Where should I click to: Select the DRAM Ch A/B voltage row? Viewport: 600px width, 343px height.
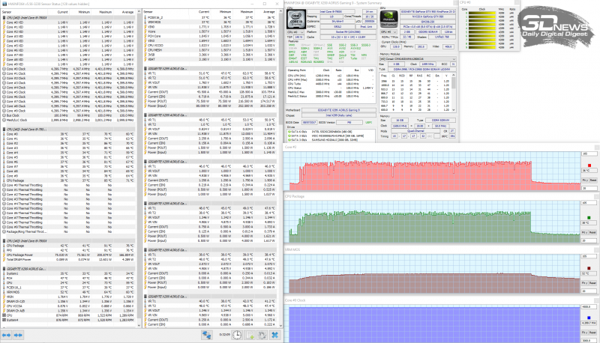coord(68,311)
